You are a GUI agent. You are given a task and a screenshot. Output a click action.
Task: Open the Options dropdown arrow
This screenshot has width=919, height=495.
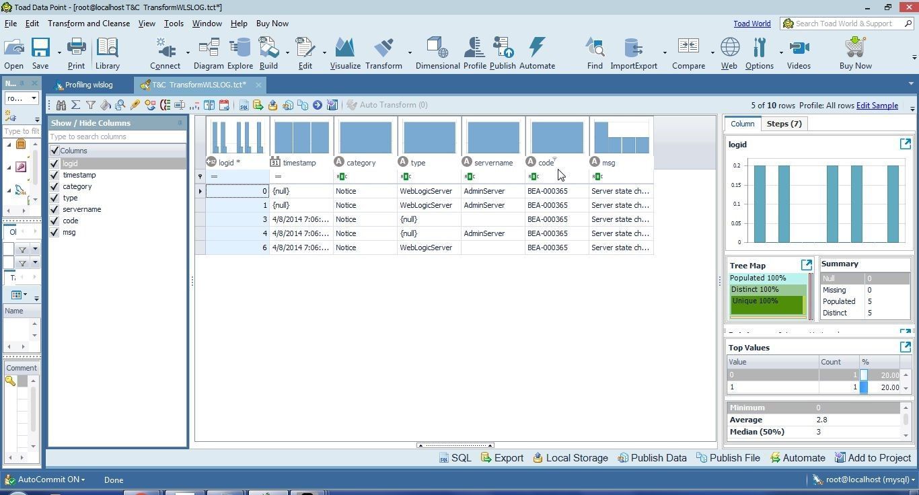tap(781, 52)
